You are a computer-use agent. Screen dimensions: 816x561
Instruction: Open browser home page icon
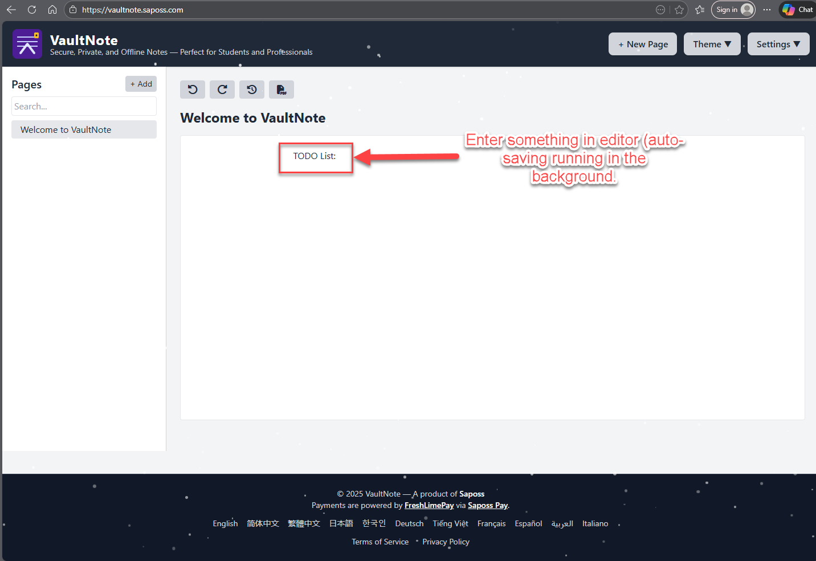[52, 10]
